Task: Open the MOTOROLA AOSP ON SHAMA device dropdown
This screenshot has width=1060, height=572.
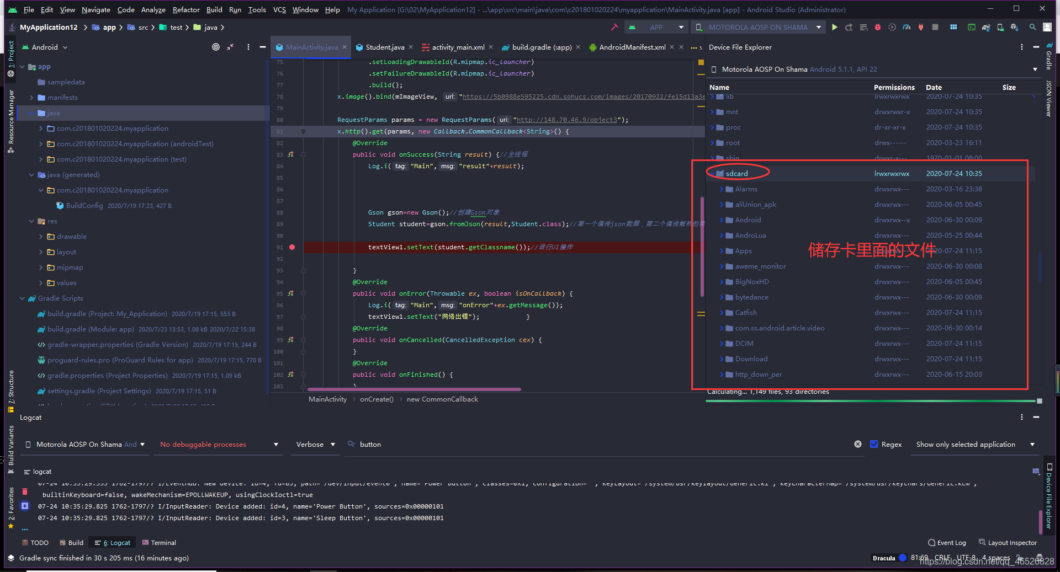Action: tap(758, 27)
